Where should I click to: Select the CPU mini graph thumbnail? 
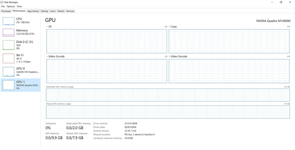click(x=9, y=21)
